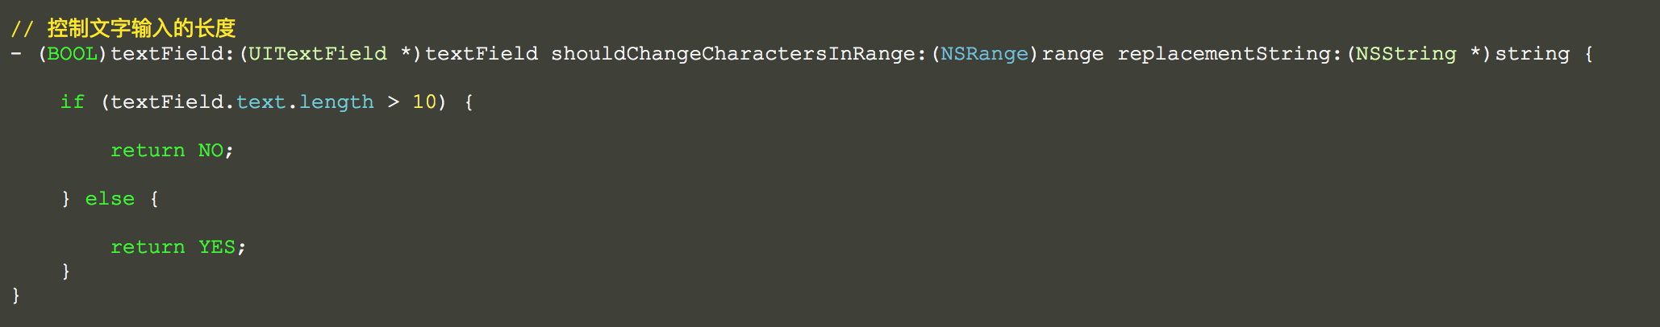Click the replacementString label
This screenshot has width=1660, height=327.
[x=1224, y=54]
